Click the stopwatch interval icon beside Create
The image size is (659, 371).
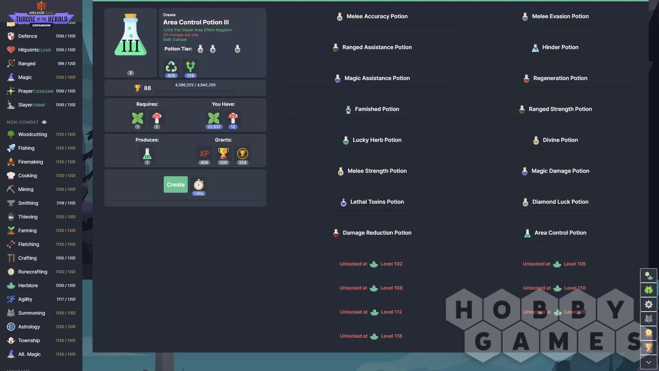(199, 185)
